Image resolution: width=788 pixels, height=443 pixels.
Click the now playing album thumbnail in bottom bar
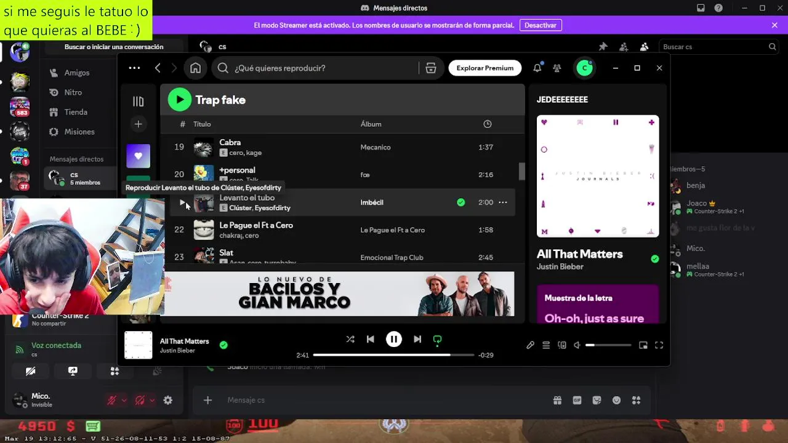pos(138,345)
